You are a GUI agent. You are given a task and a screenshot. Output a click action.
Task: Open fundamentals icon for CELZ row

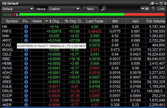tap(26, 54)
